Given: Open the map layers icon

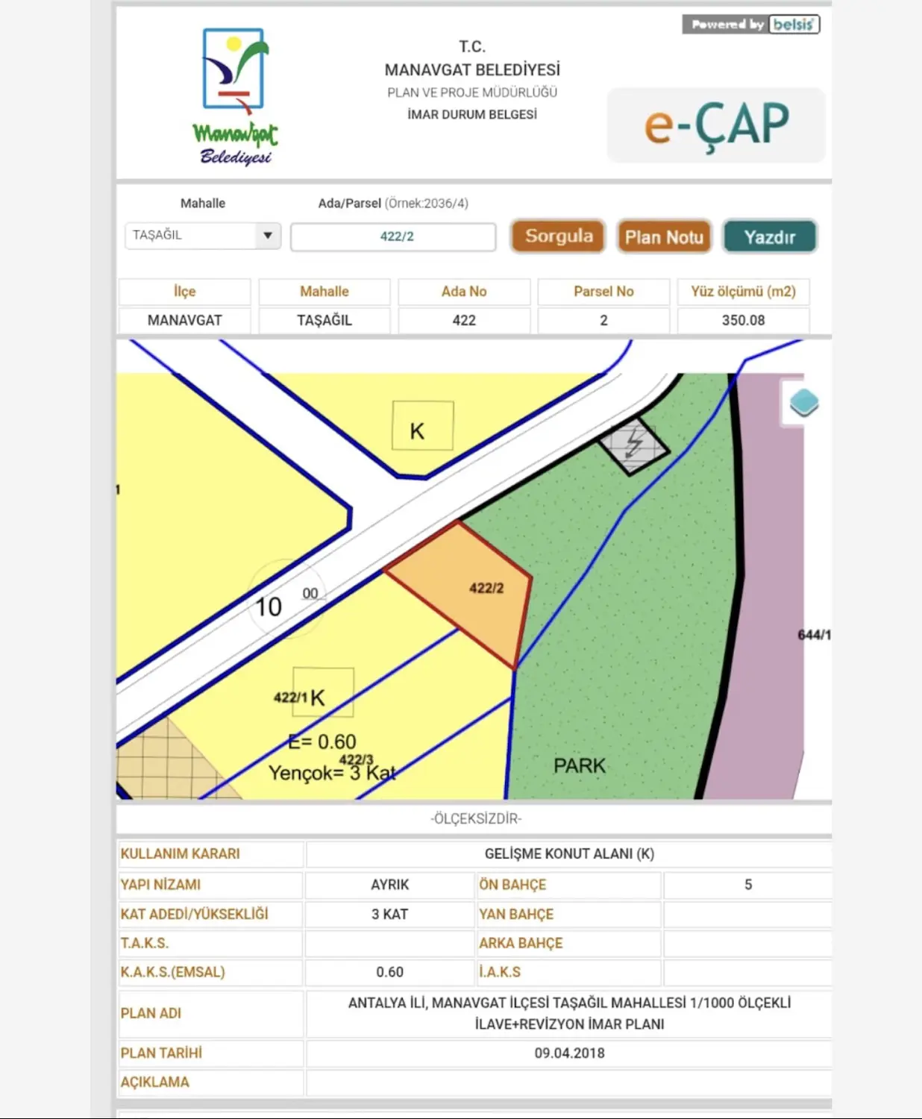Looking at the screenshot, I should (x=804, y=403).
